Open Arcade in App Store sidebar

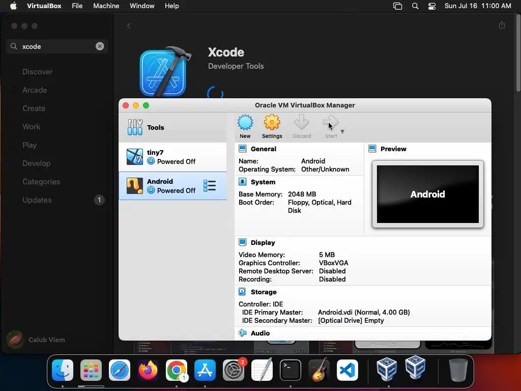point(35,90)
